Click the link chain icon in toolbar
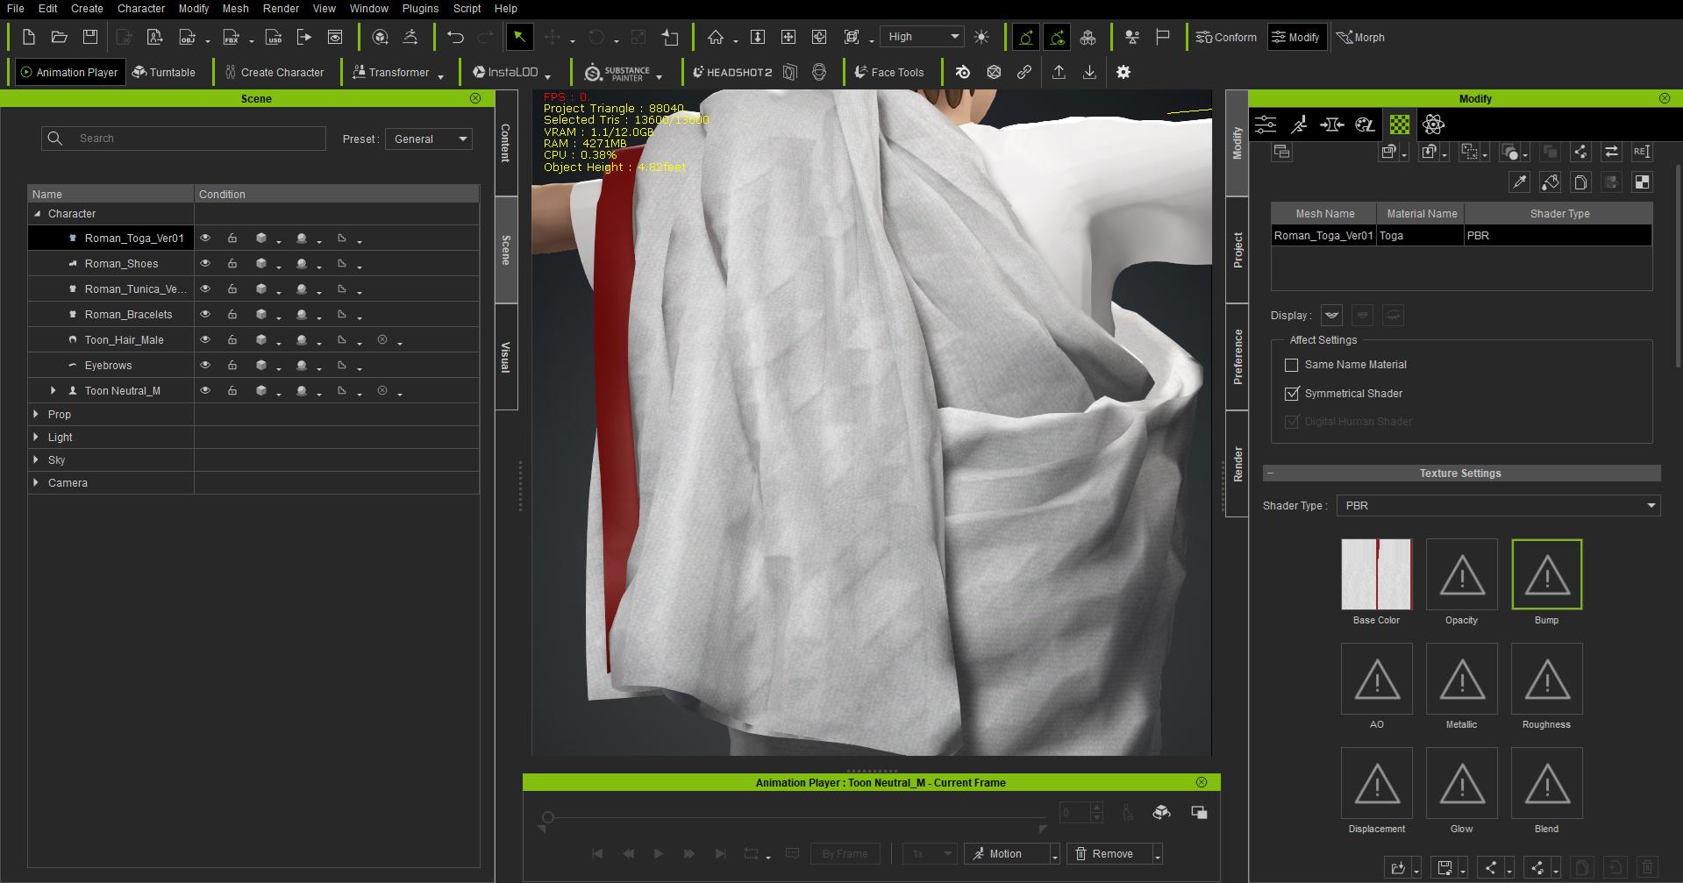The image size is (1683, 883). [1024, 72]
